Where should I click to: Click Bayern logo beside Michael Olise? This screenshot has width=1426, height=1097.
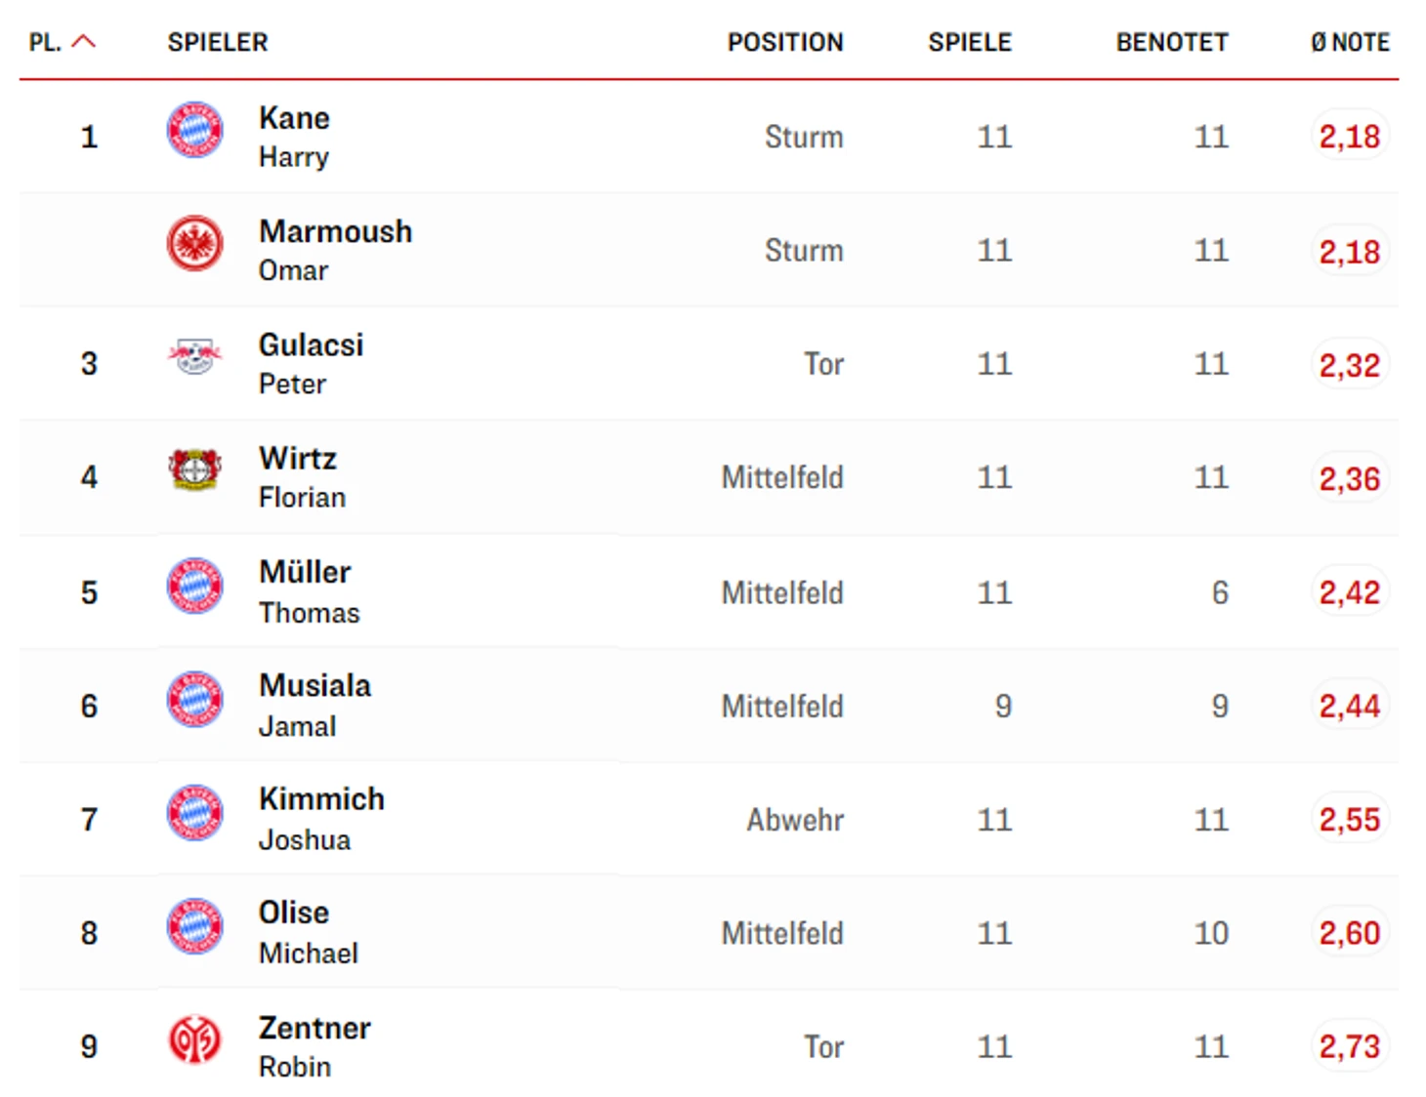195,926
